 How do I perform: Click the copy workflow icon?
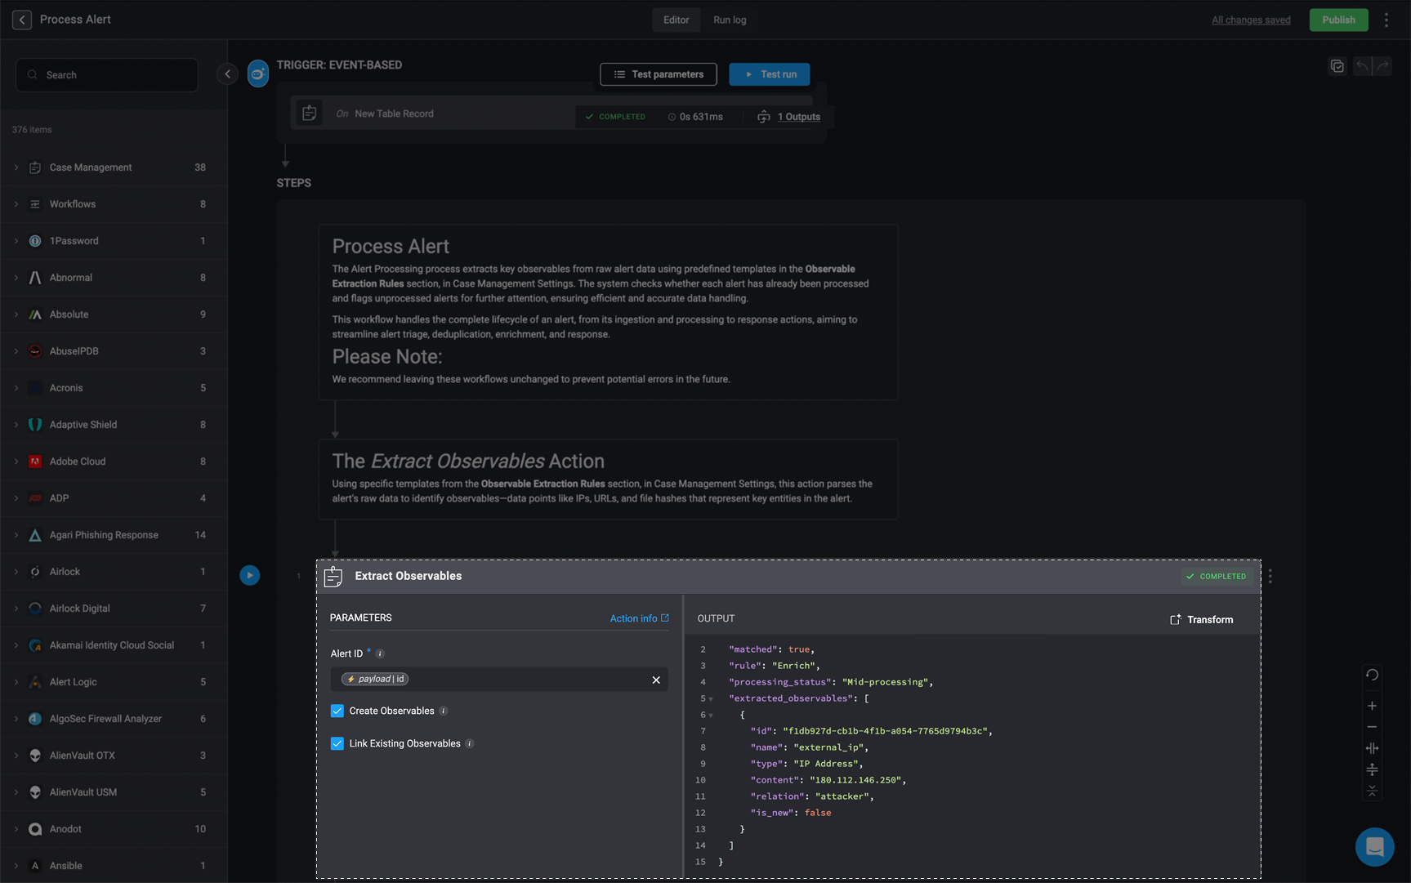[x=1337, y=66]
